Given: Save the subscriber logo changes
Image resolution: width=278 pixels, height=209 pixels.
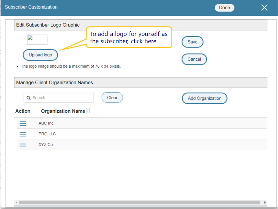Looking at the screenshot, I should pos(192,42).
